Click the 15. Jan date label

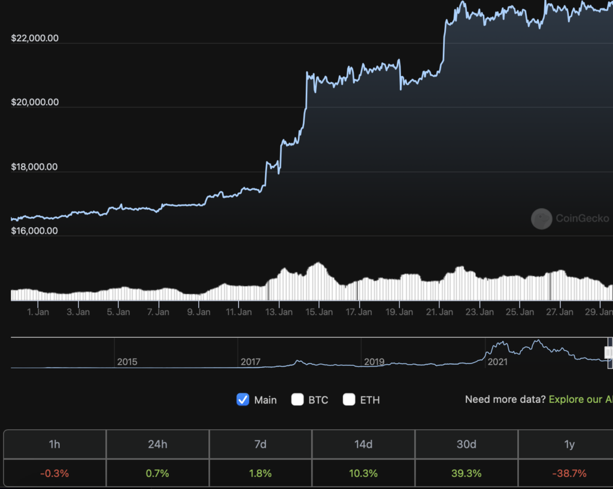(319, 312)
